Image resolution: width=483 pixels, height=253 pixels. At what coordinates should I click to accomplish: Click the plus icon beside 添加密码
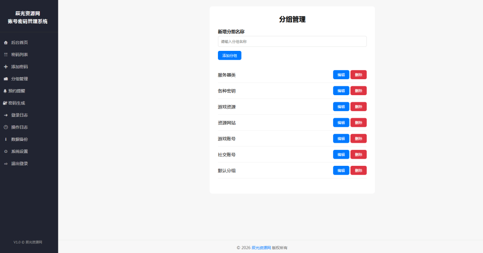6,66
